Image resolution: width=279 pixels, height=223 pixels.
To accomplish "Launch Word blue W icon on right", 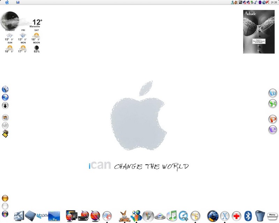I will click(x=273, y=93).
